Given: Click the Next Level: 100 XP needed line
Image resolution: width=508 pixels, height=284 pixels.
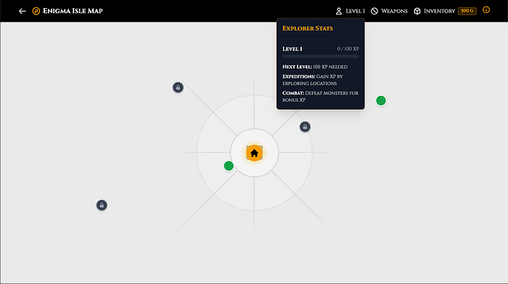Looking at the screenshot, I should [315, 67].
